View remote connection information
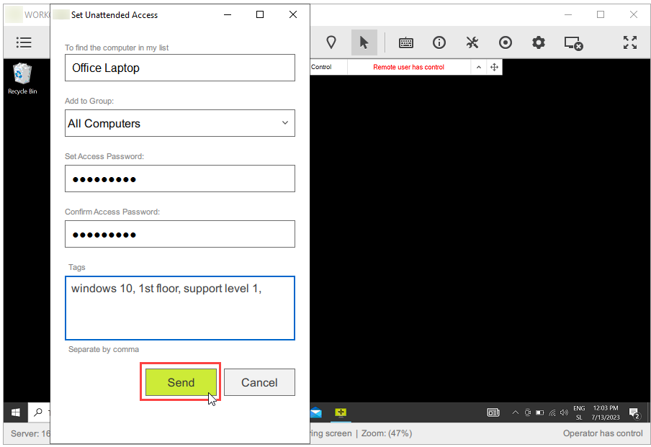This screenshot has width=651, height=447. (439, 42)
